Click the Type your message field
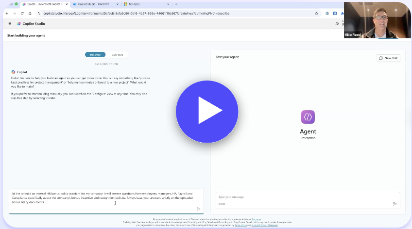Screen dimensions: 412x229 click(301, 197)
